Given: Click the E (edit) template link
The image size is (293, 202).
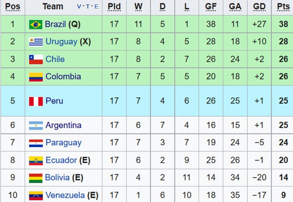Looking at the screenshot, I should coord(97,7).
